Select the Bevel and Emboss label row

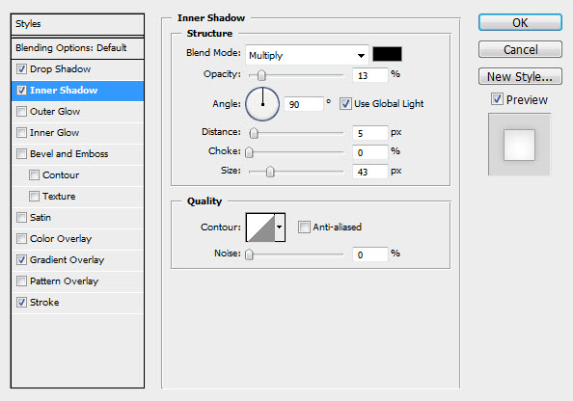click(77, 154)
